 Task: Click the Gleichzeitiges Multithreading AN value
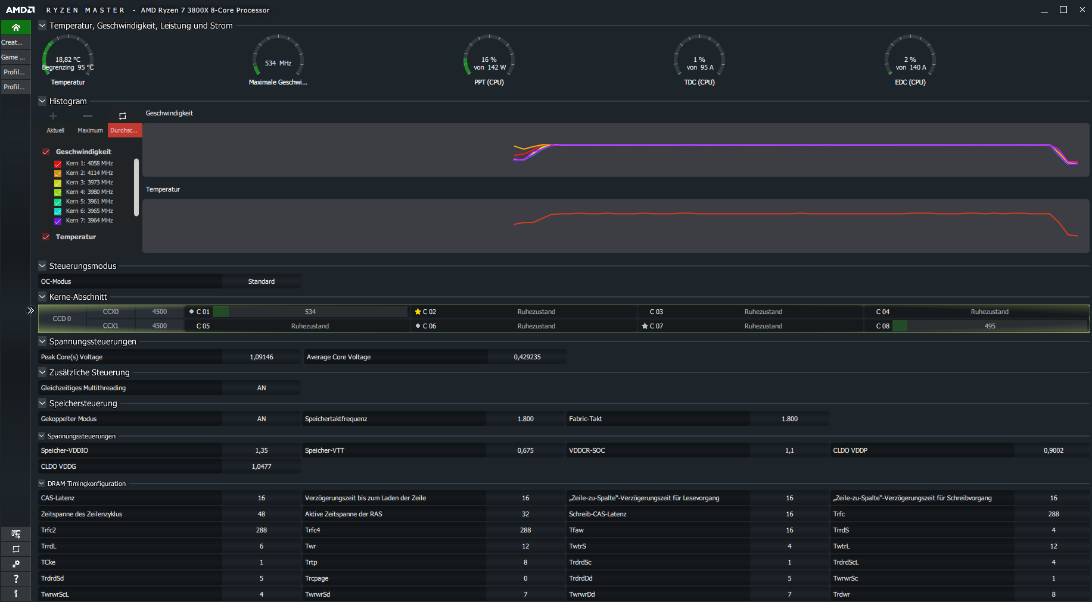pyautogui.click(x=262, y=388)
